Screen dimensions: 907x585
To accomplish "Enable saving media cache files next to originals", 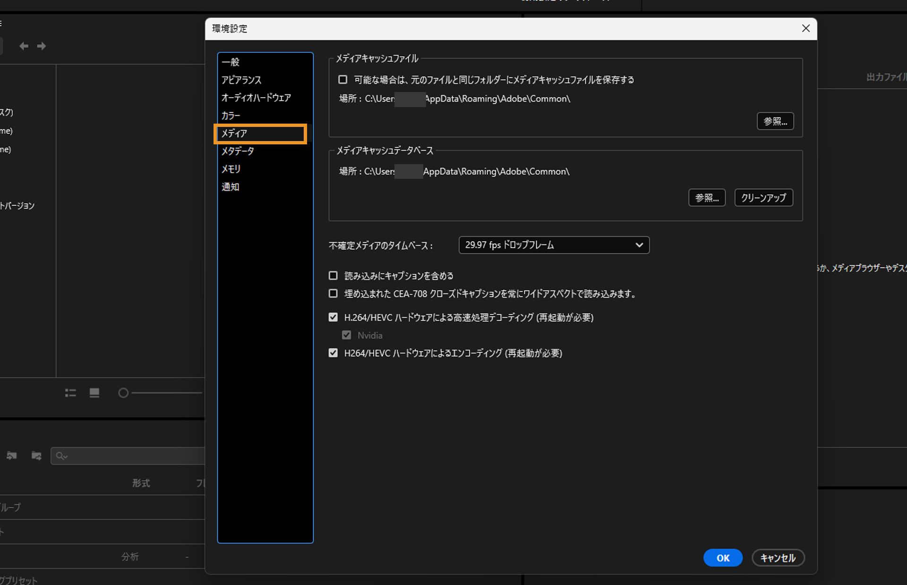I will coord(342,79).
